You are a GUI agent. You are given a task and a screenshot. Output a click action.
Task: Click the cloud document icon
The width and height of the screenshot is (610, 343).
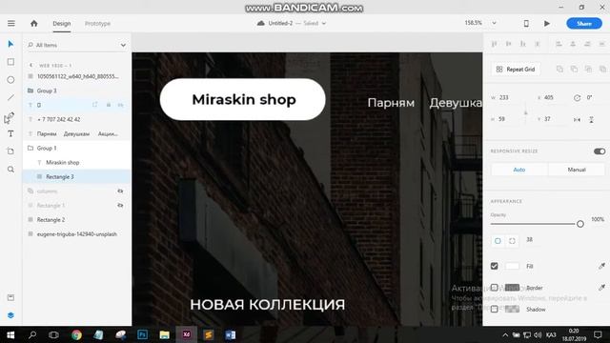pyautogui.click(x=260, y=23)
